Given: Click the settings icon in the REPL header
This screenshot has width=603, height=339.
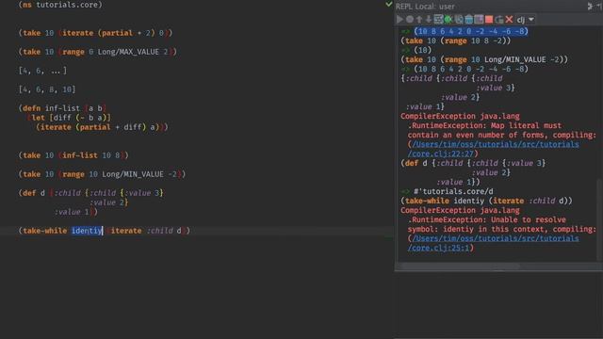Looking at the screenshot, I should 590,7.
